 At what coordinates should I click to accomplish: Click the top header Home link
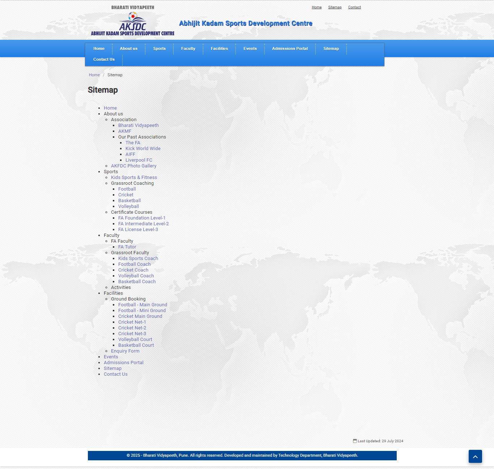coord(316,7)
